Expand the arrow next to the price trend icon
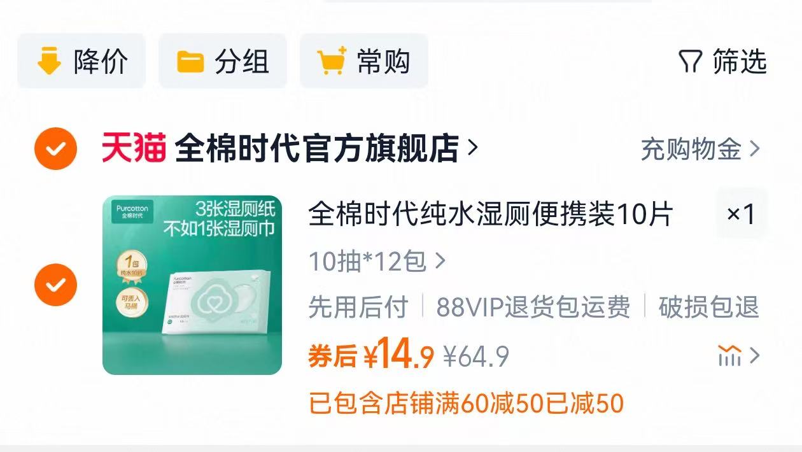This screenshot has width=802, height=452. (x=755, y=355)
